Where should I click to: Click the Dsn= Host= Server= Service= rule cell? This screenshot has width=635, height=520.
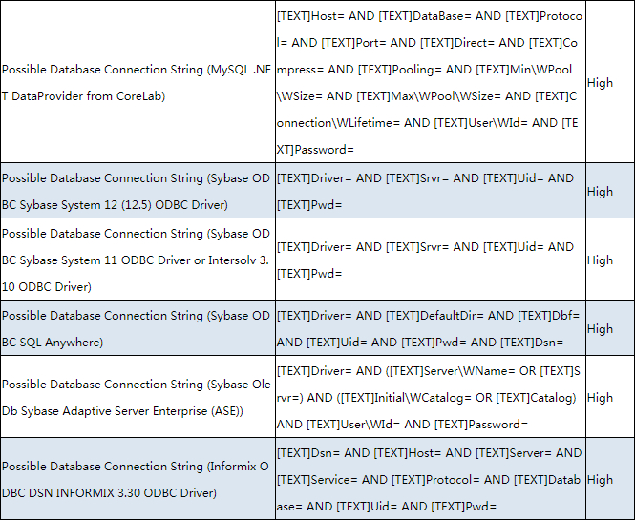coord(431,479)
